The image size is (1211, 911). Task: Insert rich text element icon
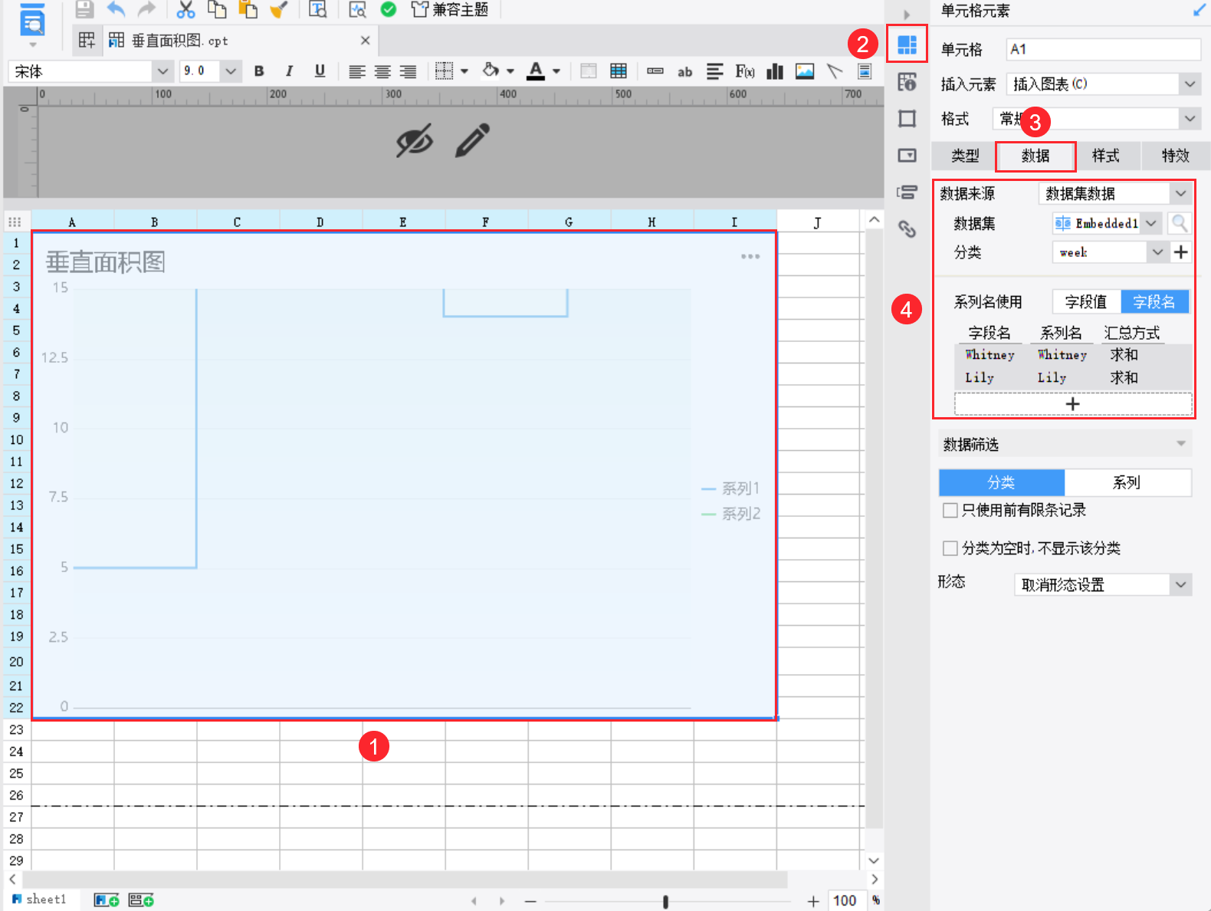click(x=714, y=71)
